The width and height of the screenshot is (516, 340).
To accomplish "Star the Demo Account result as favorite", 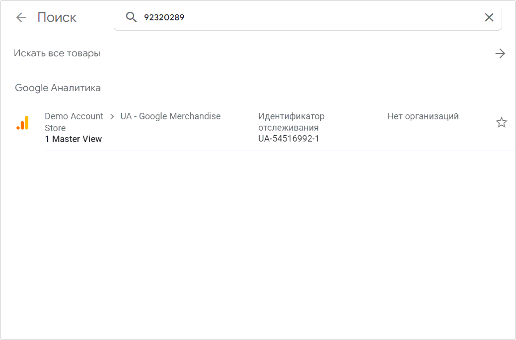I will [501, 123].
